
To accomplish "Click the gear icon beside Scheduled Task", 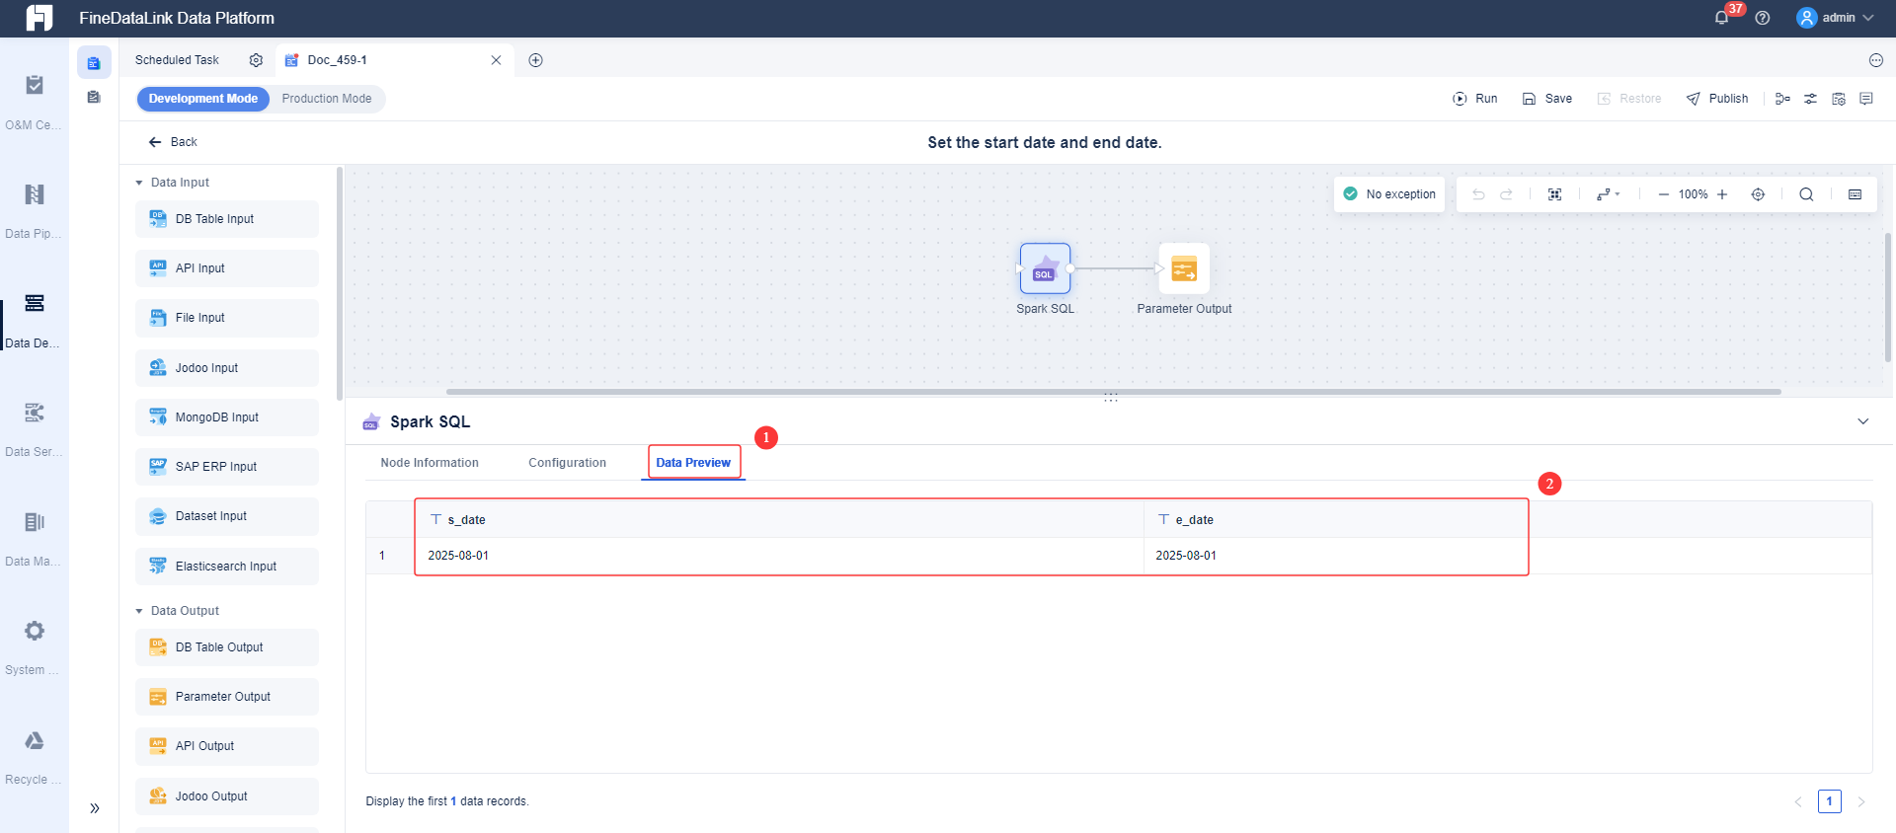I will click(256, 60).
